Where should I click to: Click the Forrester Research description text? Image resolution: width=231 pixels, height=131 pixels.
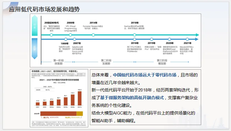click(93, 27)
